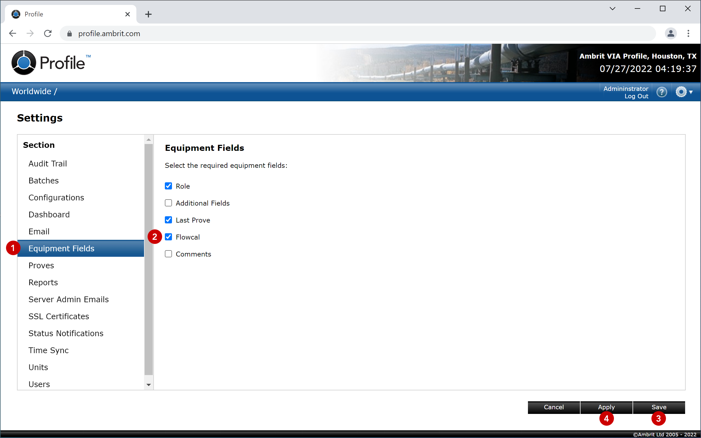Click the Profile logo in header
Viewport: 701px width, 438px height.
pyautogui.click(x=51, y=63)
